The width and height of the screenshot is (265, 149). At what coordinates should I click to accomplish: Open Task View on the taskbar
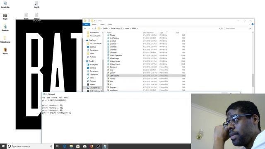pyautogui.click(x=57, y=146)
